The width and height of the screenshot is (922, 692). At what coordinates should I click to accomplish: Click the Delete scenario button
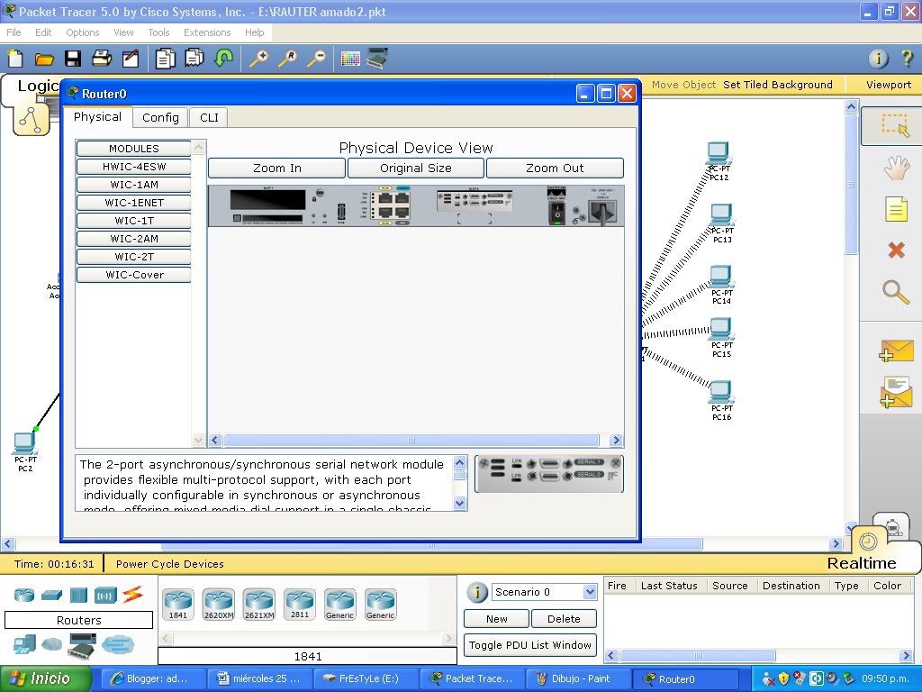click(x=564, y=619)
